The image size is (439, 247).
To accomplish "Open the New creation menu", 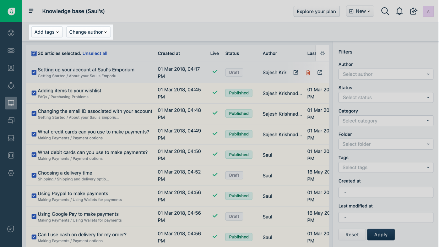I will pyautogui.click(x=360, y=11).
